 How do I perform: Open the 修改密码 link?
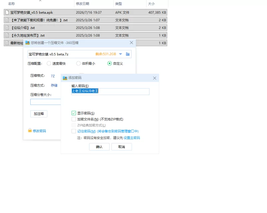click(x=39, y=131)
